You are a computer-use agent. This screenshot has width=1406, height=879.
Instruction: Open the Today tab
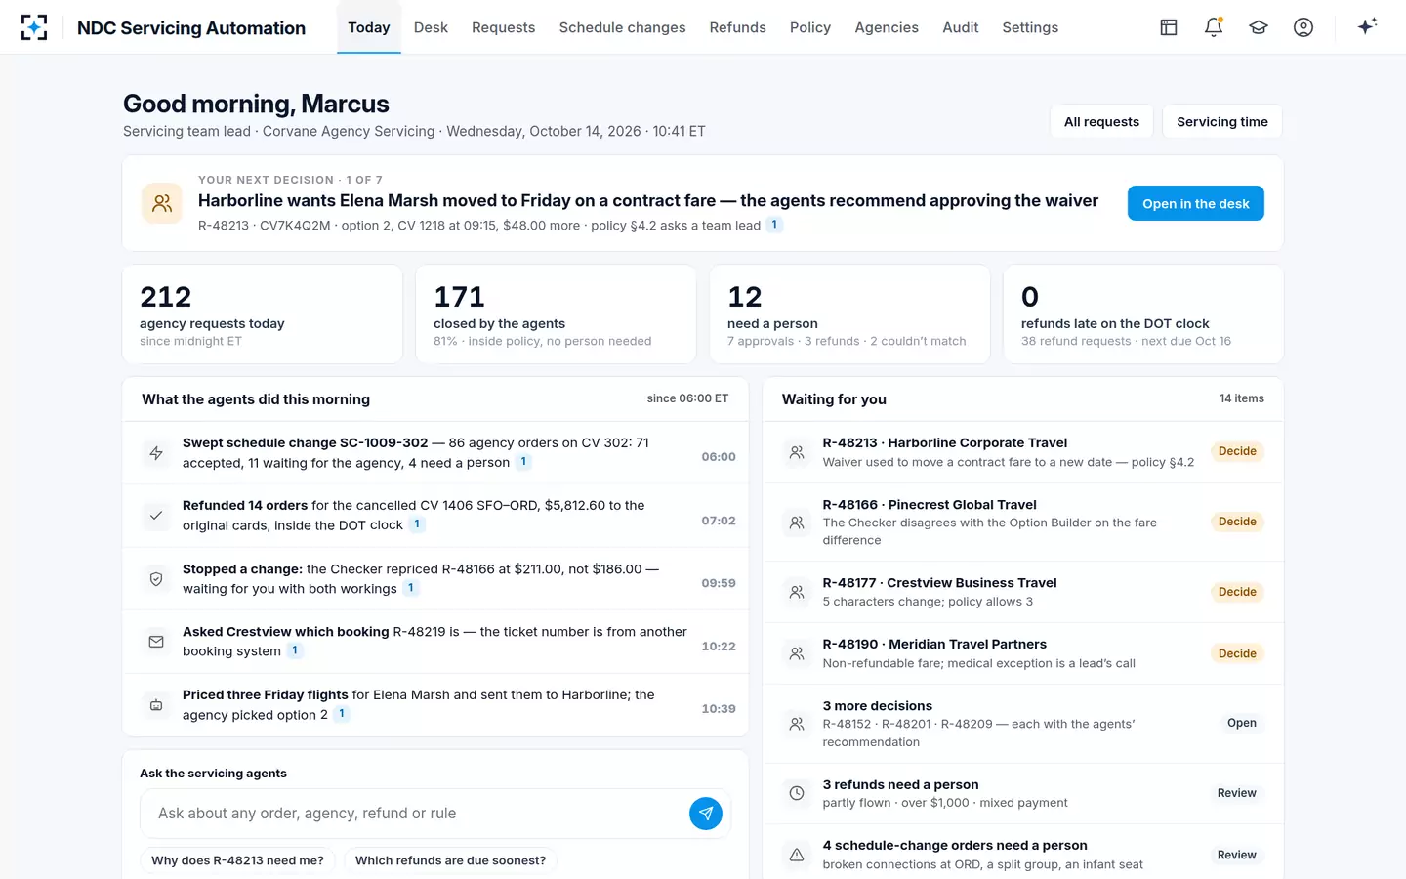pyautogui.click(x=369, y=27)
